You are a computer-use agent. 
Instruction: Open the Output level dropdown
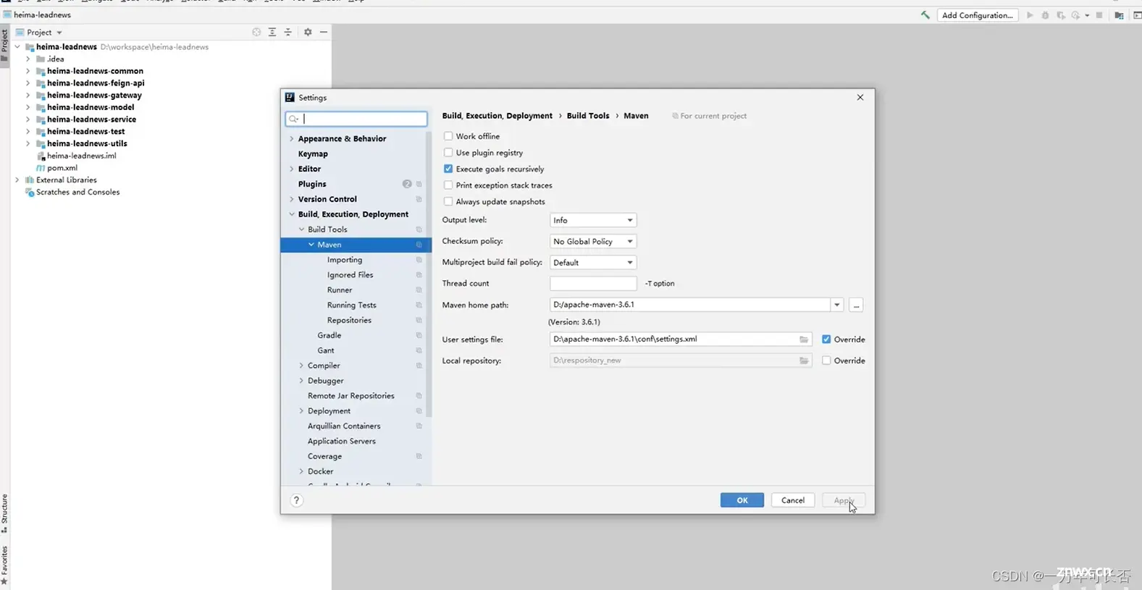[593, 220]
